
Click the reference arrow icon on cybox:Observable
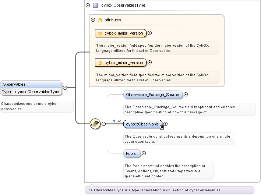(161, 127)
